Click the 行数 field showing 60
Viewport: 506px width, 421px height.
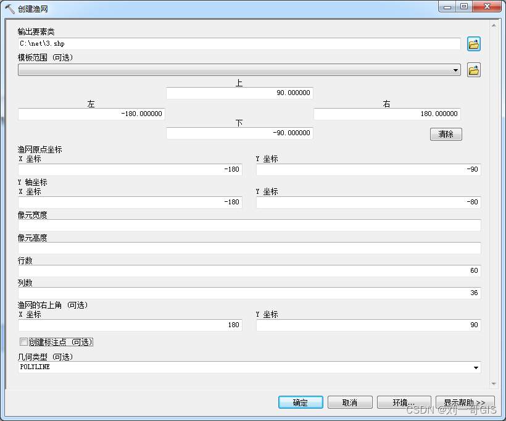249,270
